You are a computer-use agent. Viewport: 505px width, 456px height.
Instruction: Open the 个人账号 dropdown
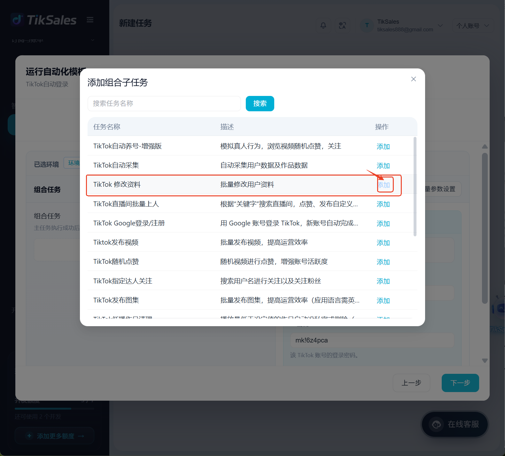[x=473, y=26]
